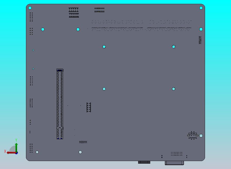The width and height of the screenshot is (231, 169).
Task: Select the small dark port on the board's bottom edge
Action: click(x=144, y=162)
